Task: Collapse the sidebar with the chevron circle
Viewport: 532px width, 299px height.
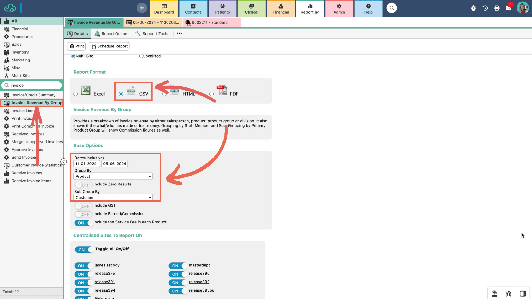Action: 64,162
